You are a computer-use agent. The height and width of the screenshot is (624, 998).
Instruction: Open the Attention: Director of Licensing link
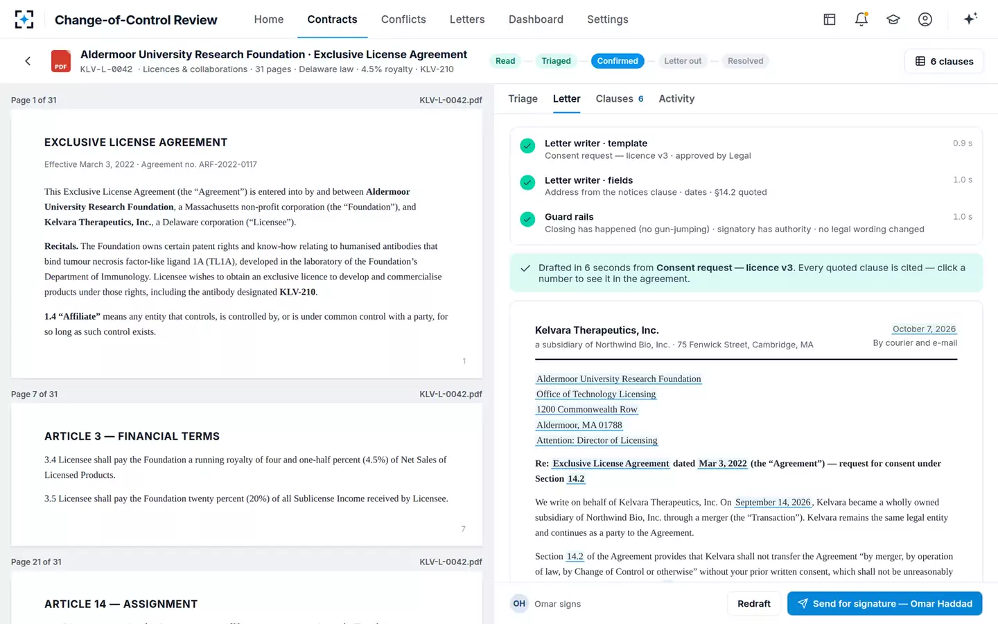coord(597,440)
